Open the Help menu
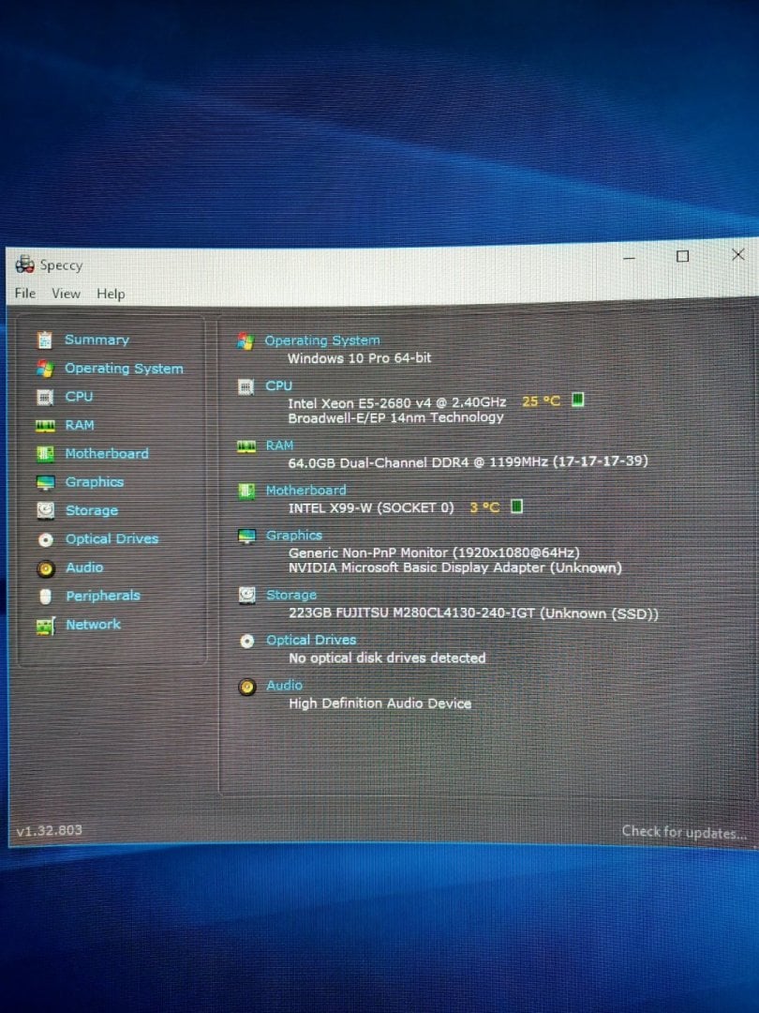The height and width of the screenshot is (1013, 759). tap(111, 294)
